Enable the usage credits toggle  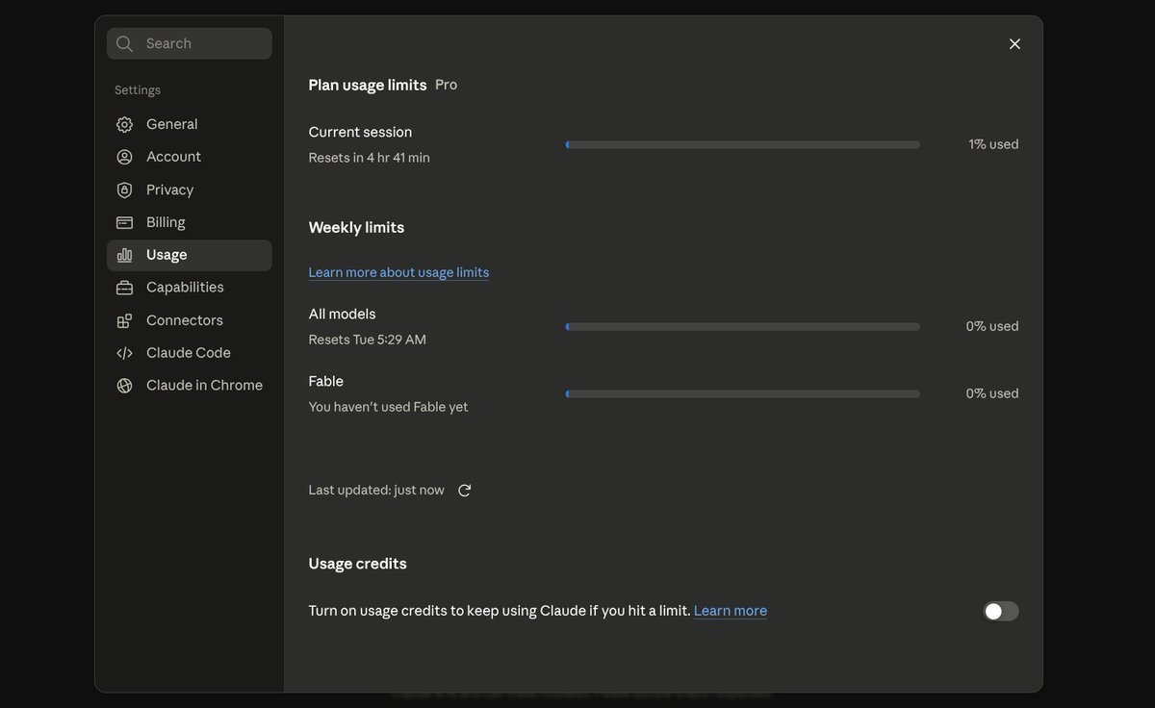1001,611
